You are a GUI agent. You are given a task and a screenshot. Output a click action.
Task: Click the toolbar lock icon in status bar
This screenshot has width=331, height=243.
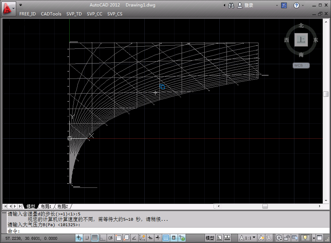tap(287, 238)
